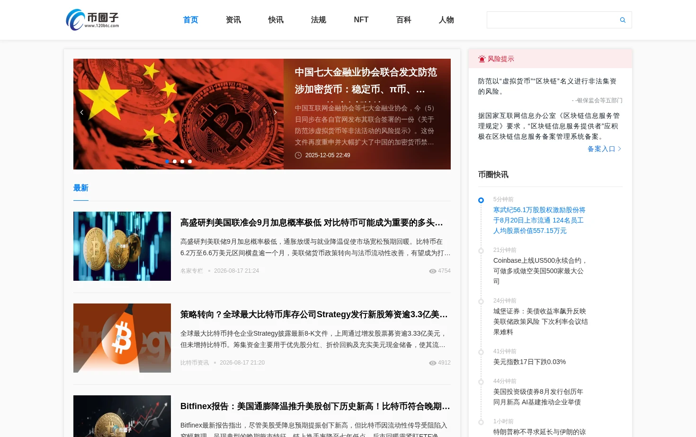696x437 pixels.
Task: Click the search magnifier icon
Action: (623, 20)
